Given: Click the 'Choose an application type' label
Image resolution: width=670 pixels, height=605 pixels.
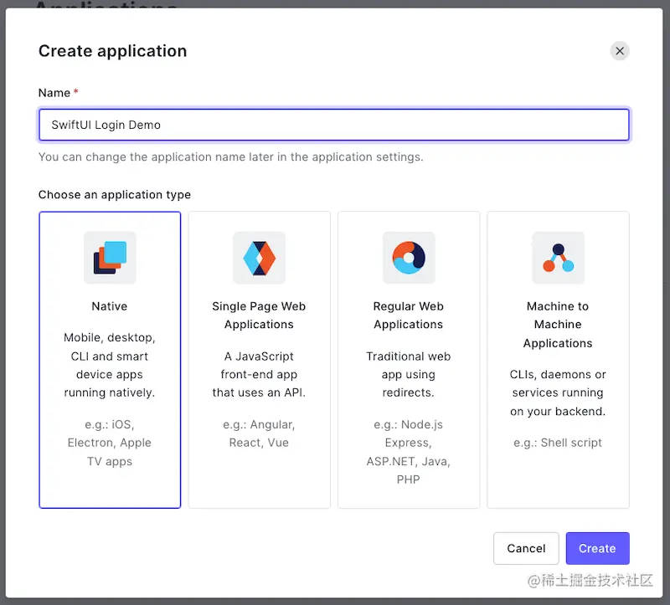Looking at the screenshot, I should pos(115,195).
